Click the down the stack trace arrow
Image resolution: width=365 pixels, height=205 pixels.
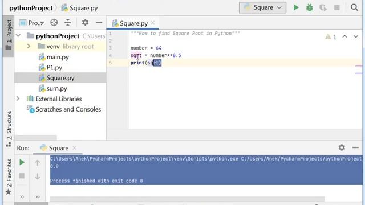coord(37,177)
